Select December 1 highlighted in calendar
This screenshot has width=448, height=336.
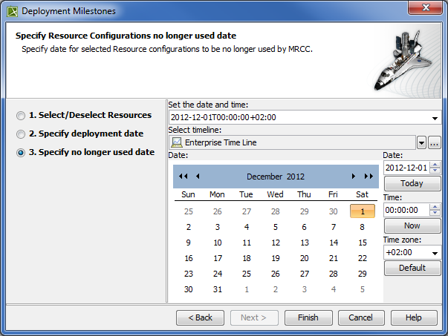click(x=363, y=211)
